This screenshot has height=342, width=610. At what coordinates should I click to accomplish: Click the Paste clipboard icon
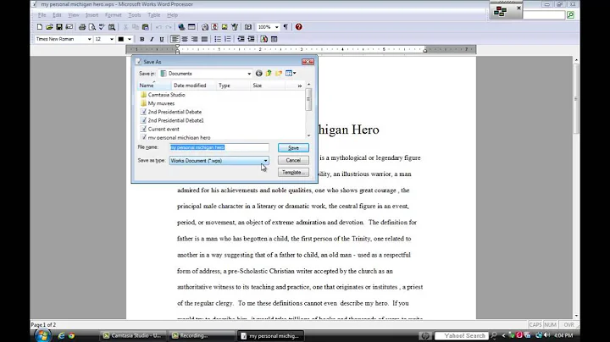pyautogui.click(x=145, y=27)
